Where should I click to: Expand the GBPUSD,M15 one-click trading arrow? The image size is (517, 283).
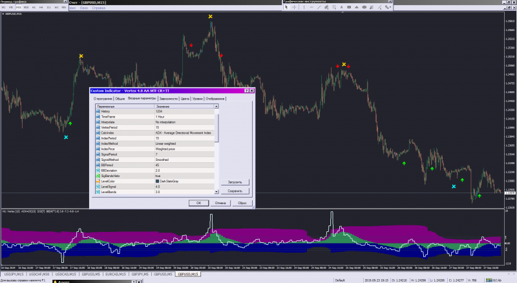(3, 14)
